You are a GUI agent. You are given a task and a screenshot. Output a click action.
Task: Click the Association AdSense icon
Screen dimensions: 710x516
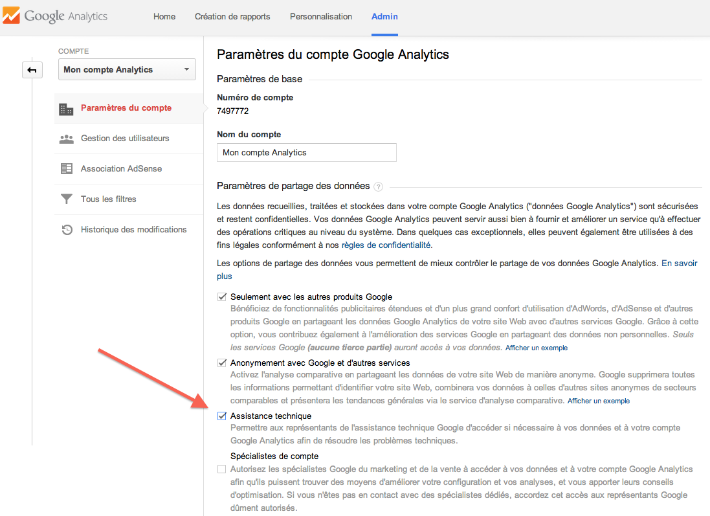point(66,168)
